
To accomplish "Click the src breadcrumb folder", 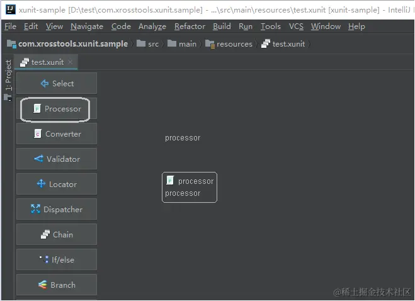I will tap(148, 43).
